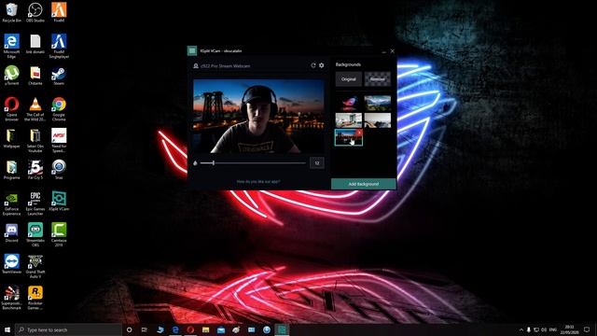The image size is (597, 336).
Task: Open Cortana circle on the taskbar
Action: 130,329
